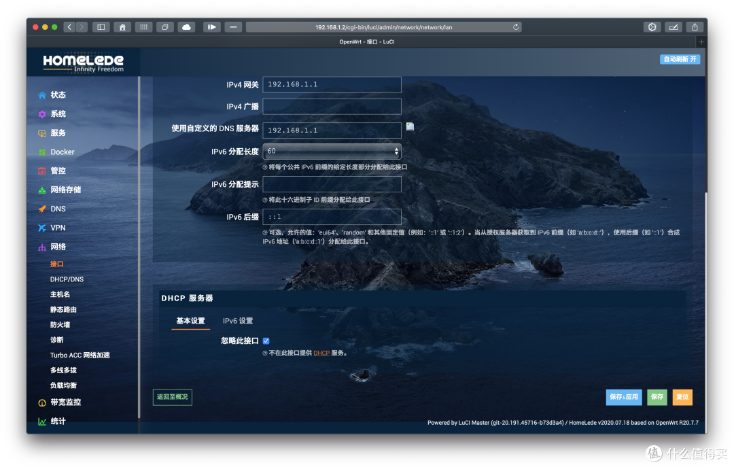Open Turbo ACC 网络加速 item
This screenshot has height=469, width=734.
click(80, 355)
